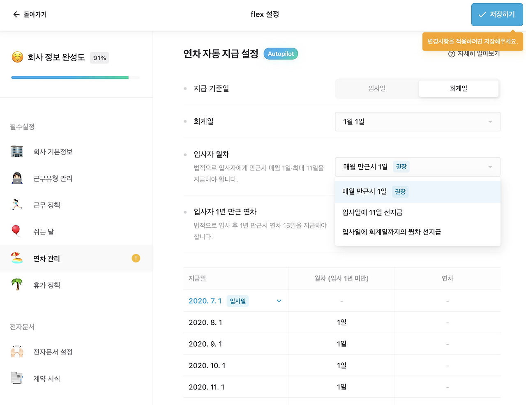526x405 pixels.
Task: Open 전자문서 설정 in the sidebar
Action: [x=76, y=352]
